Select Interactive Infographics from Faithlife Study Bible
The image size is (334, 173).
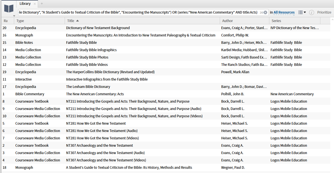(107, 79)
